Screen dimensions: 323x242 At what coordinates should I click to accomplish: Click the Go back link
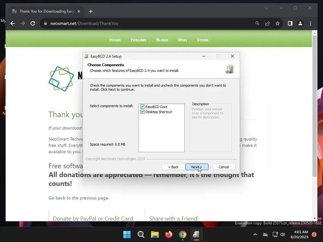click(x=57, y=198)
